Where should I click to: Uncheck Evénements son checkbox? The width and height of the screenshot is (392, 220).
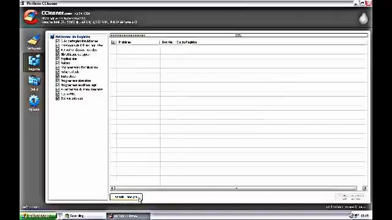pos(58,98)
